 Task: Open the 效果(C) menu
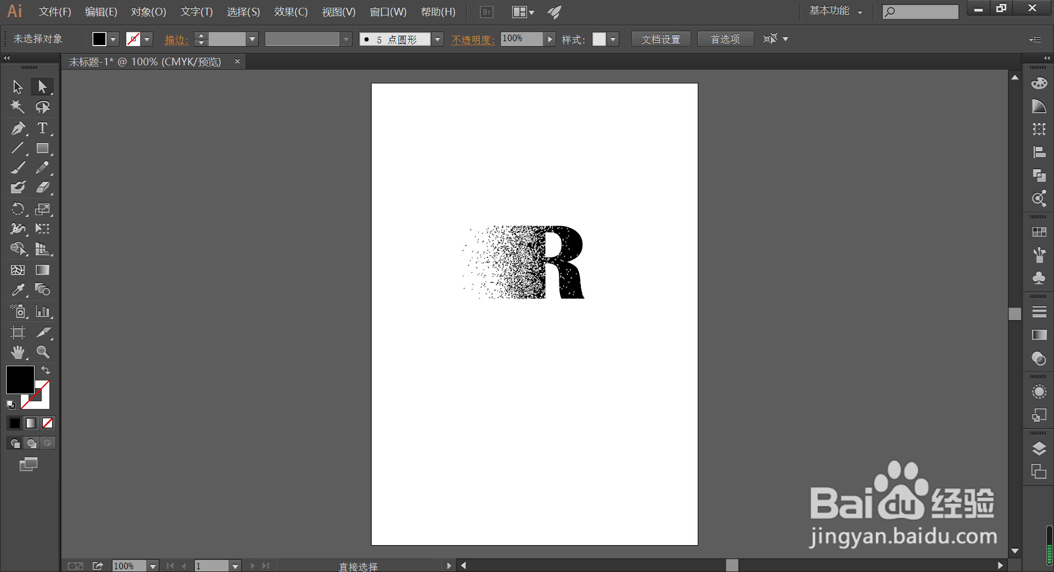(291, 12)
